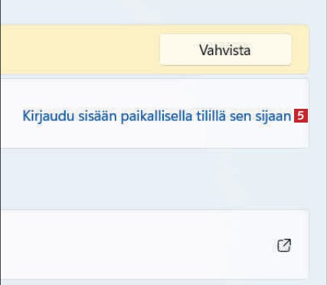Viewport: 327px width, 285px height.
Task: Open the external link arrow icon
Action: tap(284, 245)
